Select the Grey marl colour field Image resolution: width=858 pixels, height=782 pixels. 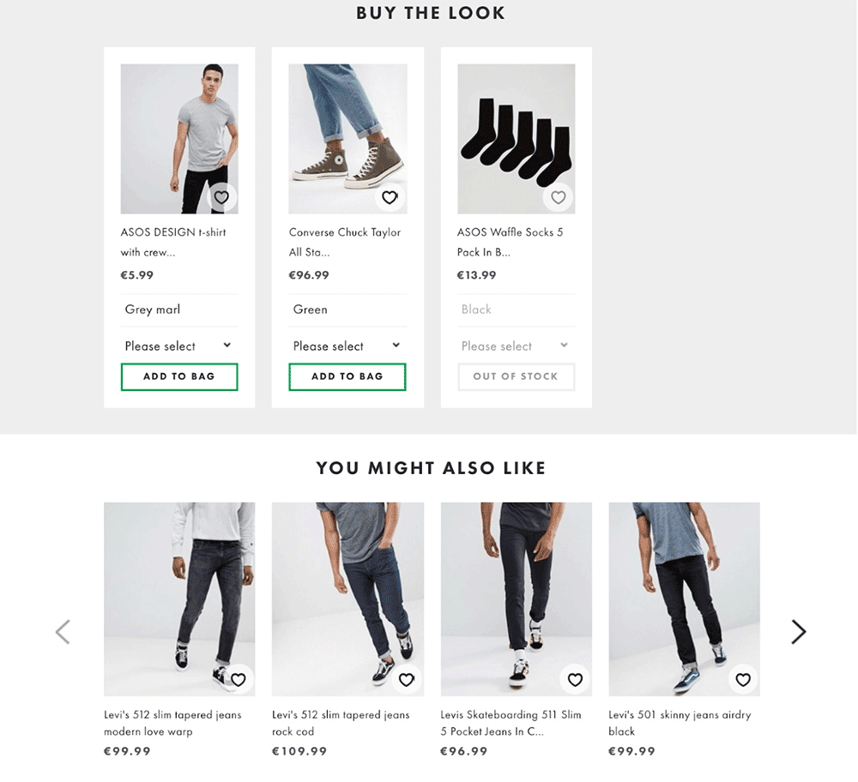[x=178, y=310]
